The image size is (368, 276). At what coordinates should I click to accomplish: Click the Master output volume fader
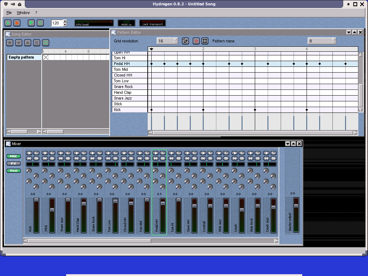296,206
